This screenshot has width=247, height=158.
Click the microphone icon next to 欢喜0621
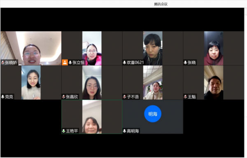tap(124, 63)
